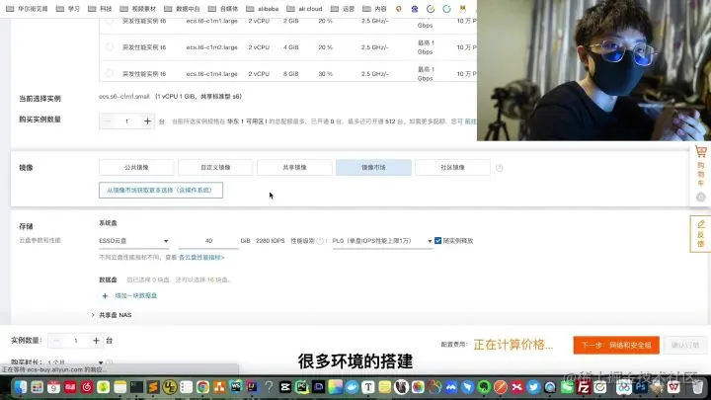
Task: Switch to the community image tab
Action: point(452,167)
